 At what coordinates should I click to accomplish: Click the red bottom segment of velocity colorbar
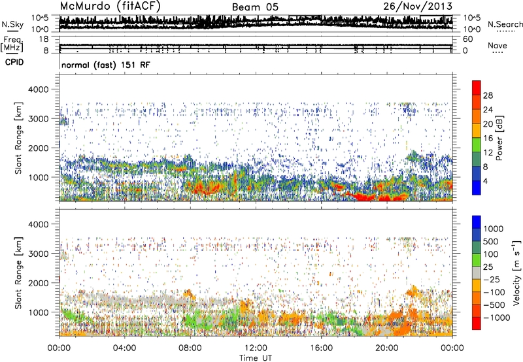[477, 323]
